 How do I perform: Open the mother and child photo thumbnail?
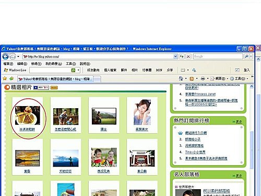click(x=66, y=117)
